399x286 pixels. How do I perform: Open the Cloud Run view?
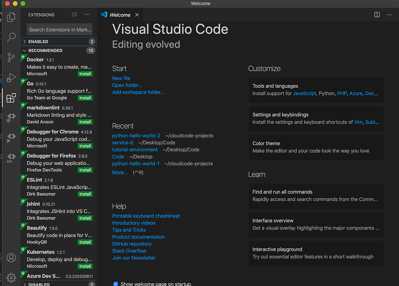tap(11, 138)
